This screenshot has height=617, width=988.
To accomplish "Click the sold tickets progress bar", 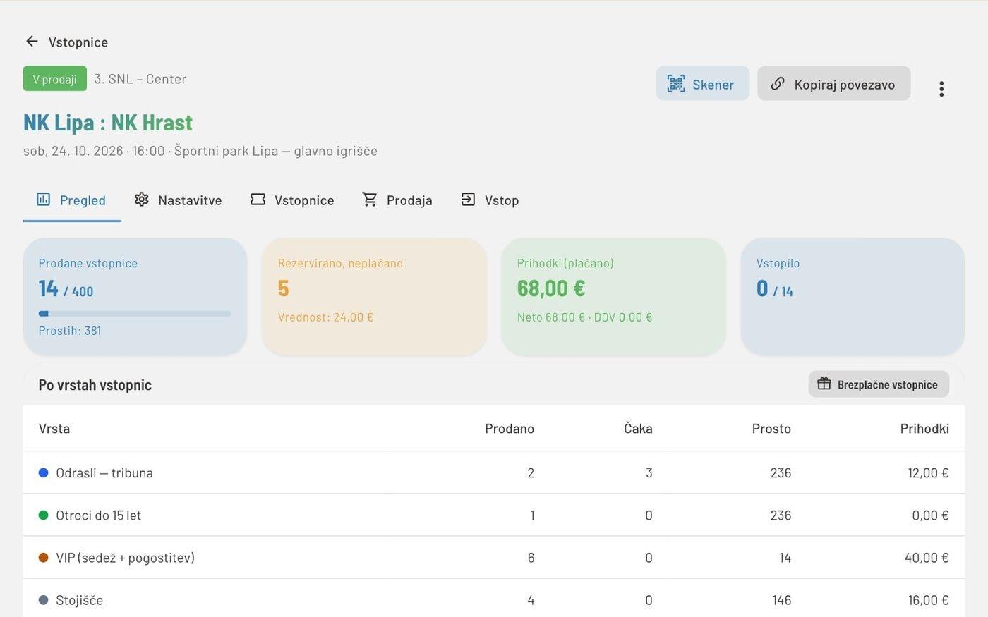I will pyautogui.click(x=135, y=313).
